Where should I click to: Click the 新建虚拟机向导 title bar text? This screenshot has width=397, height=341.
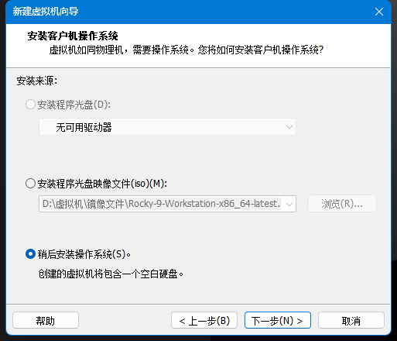point(46,12)
